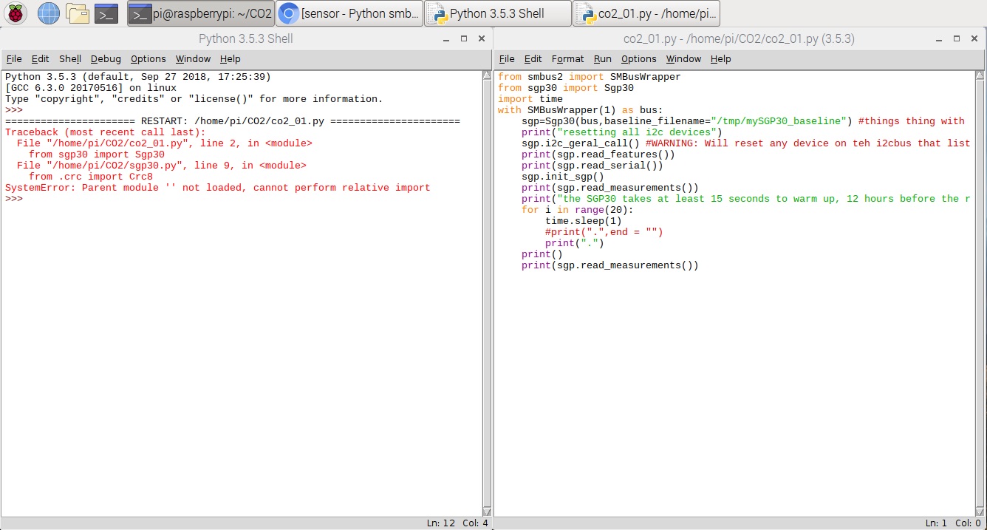987x530 pixels.
Task: Click the RESTART: /home/pi/CO2/co2_01.py line
Action: [233, 121]
